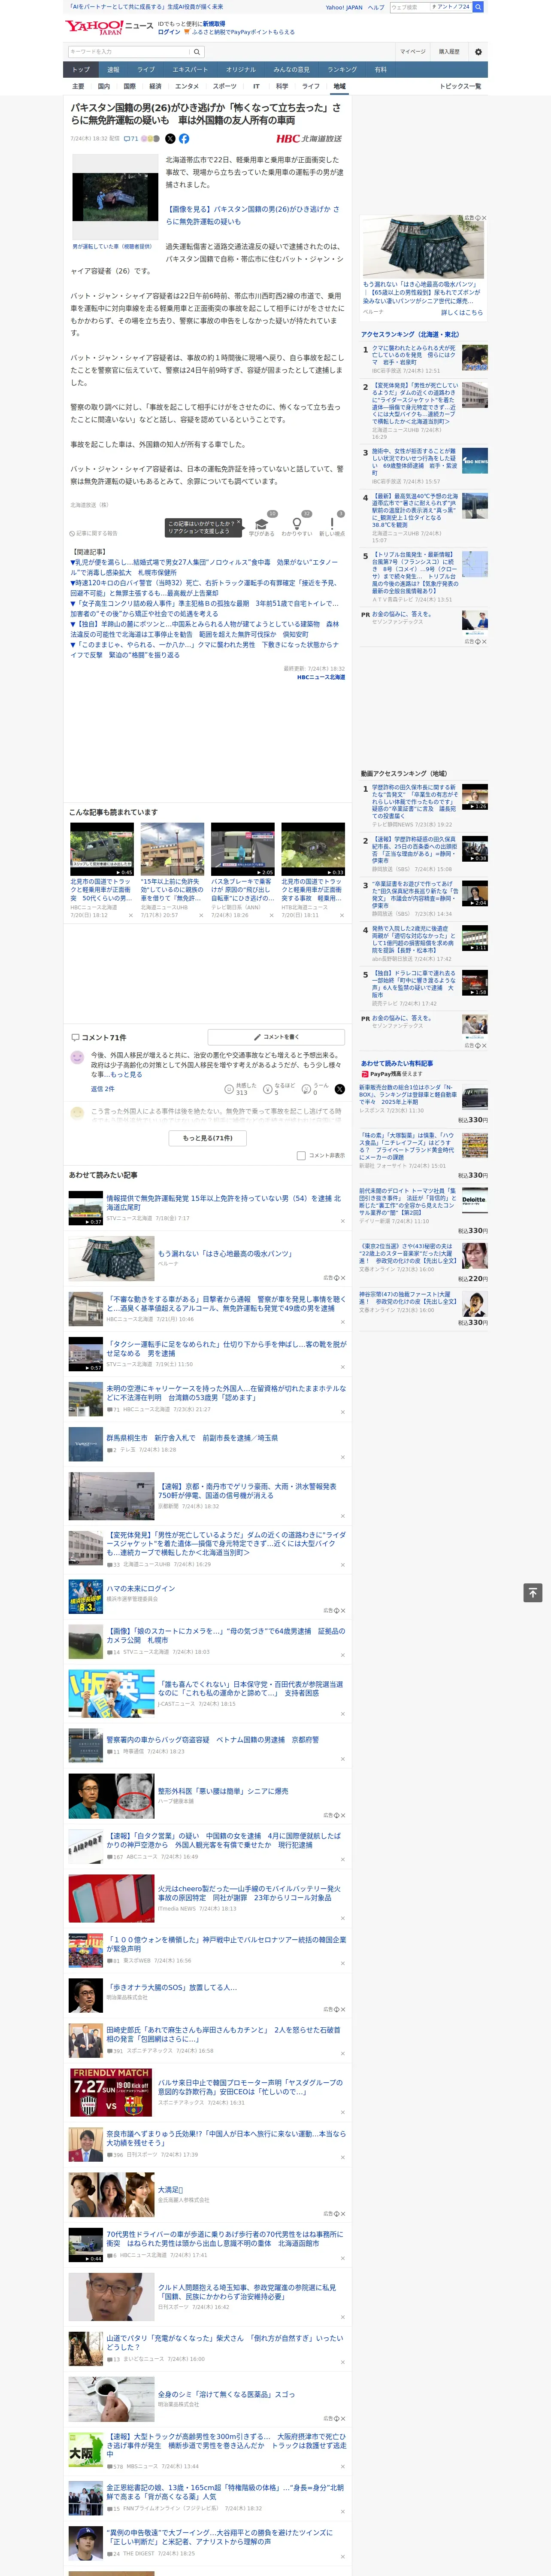551x2576 pixels.
Task: Click the first commenter's avatar icon
Action: point(77,1057)
